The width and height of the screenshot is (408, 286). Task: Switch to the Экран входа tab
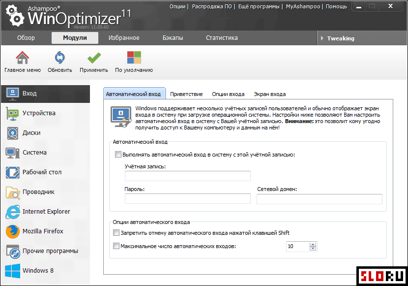[270, 94]
